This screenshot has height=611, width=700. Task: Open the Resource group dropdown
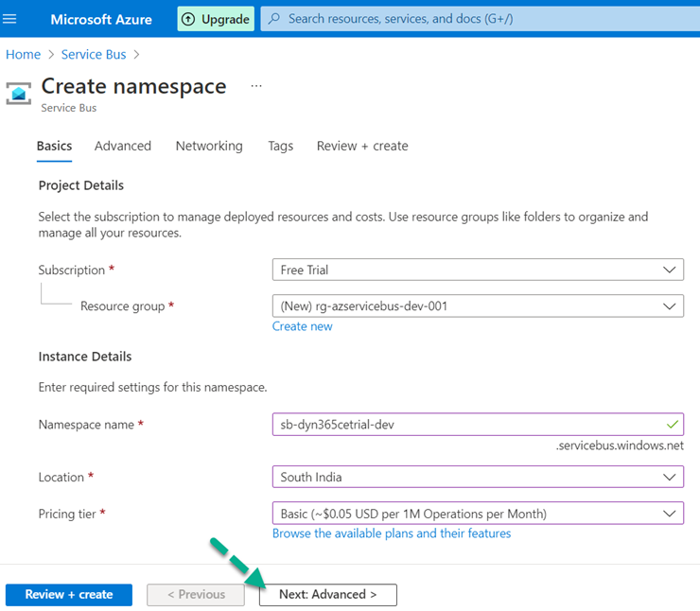pos(478,306)
